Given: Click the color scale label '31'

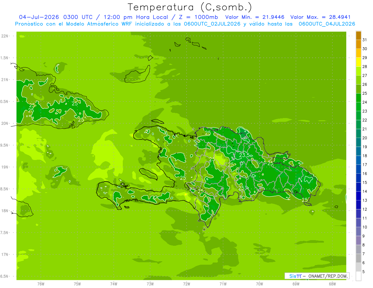Looking at the screenshot, I should coord(365,40).
